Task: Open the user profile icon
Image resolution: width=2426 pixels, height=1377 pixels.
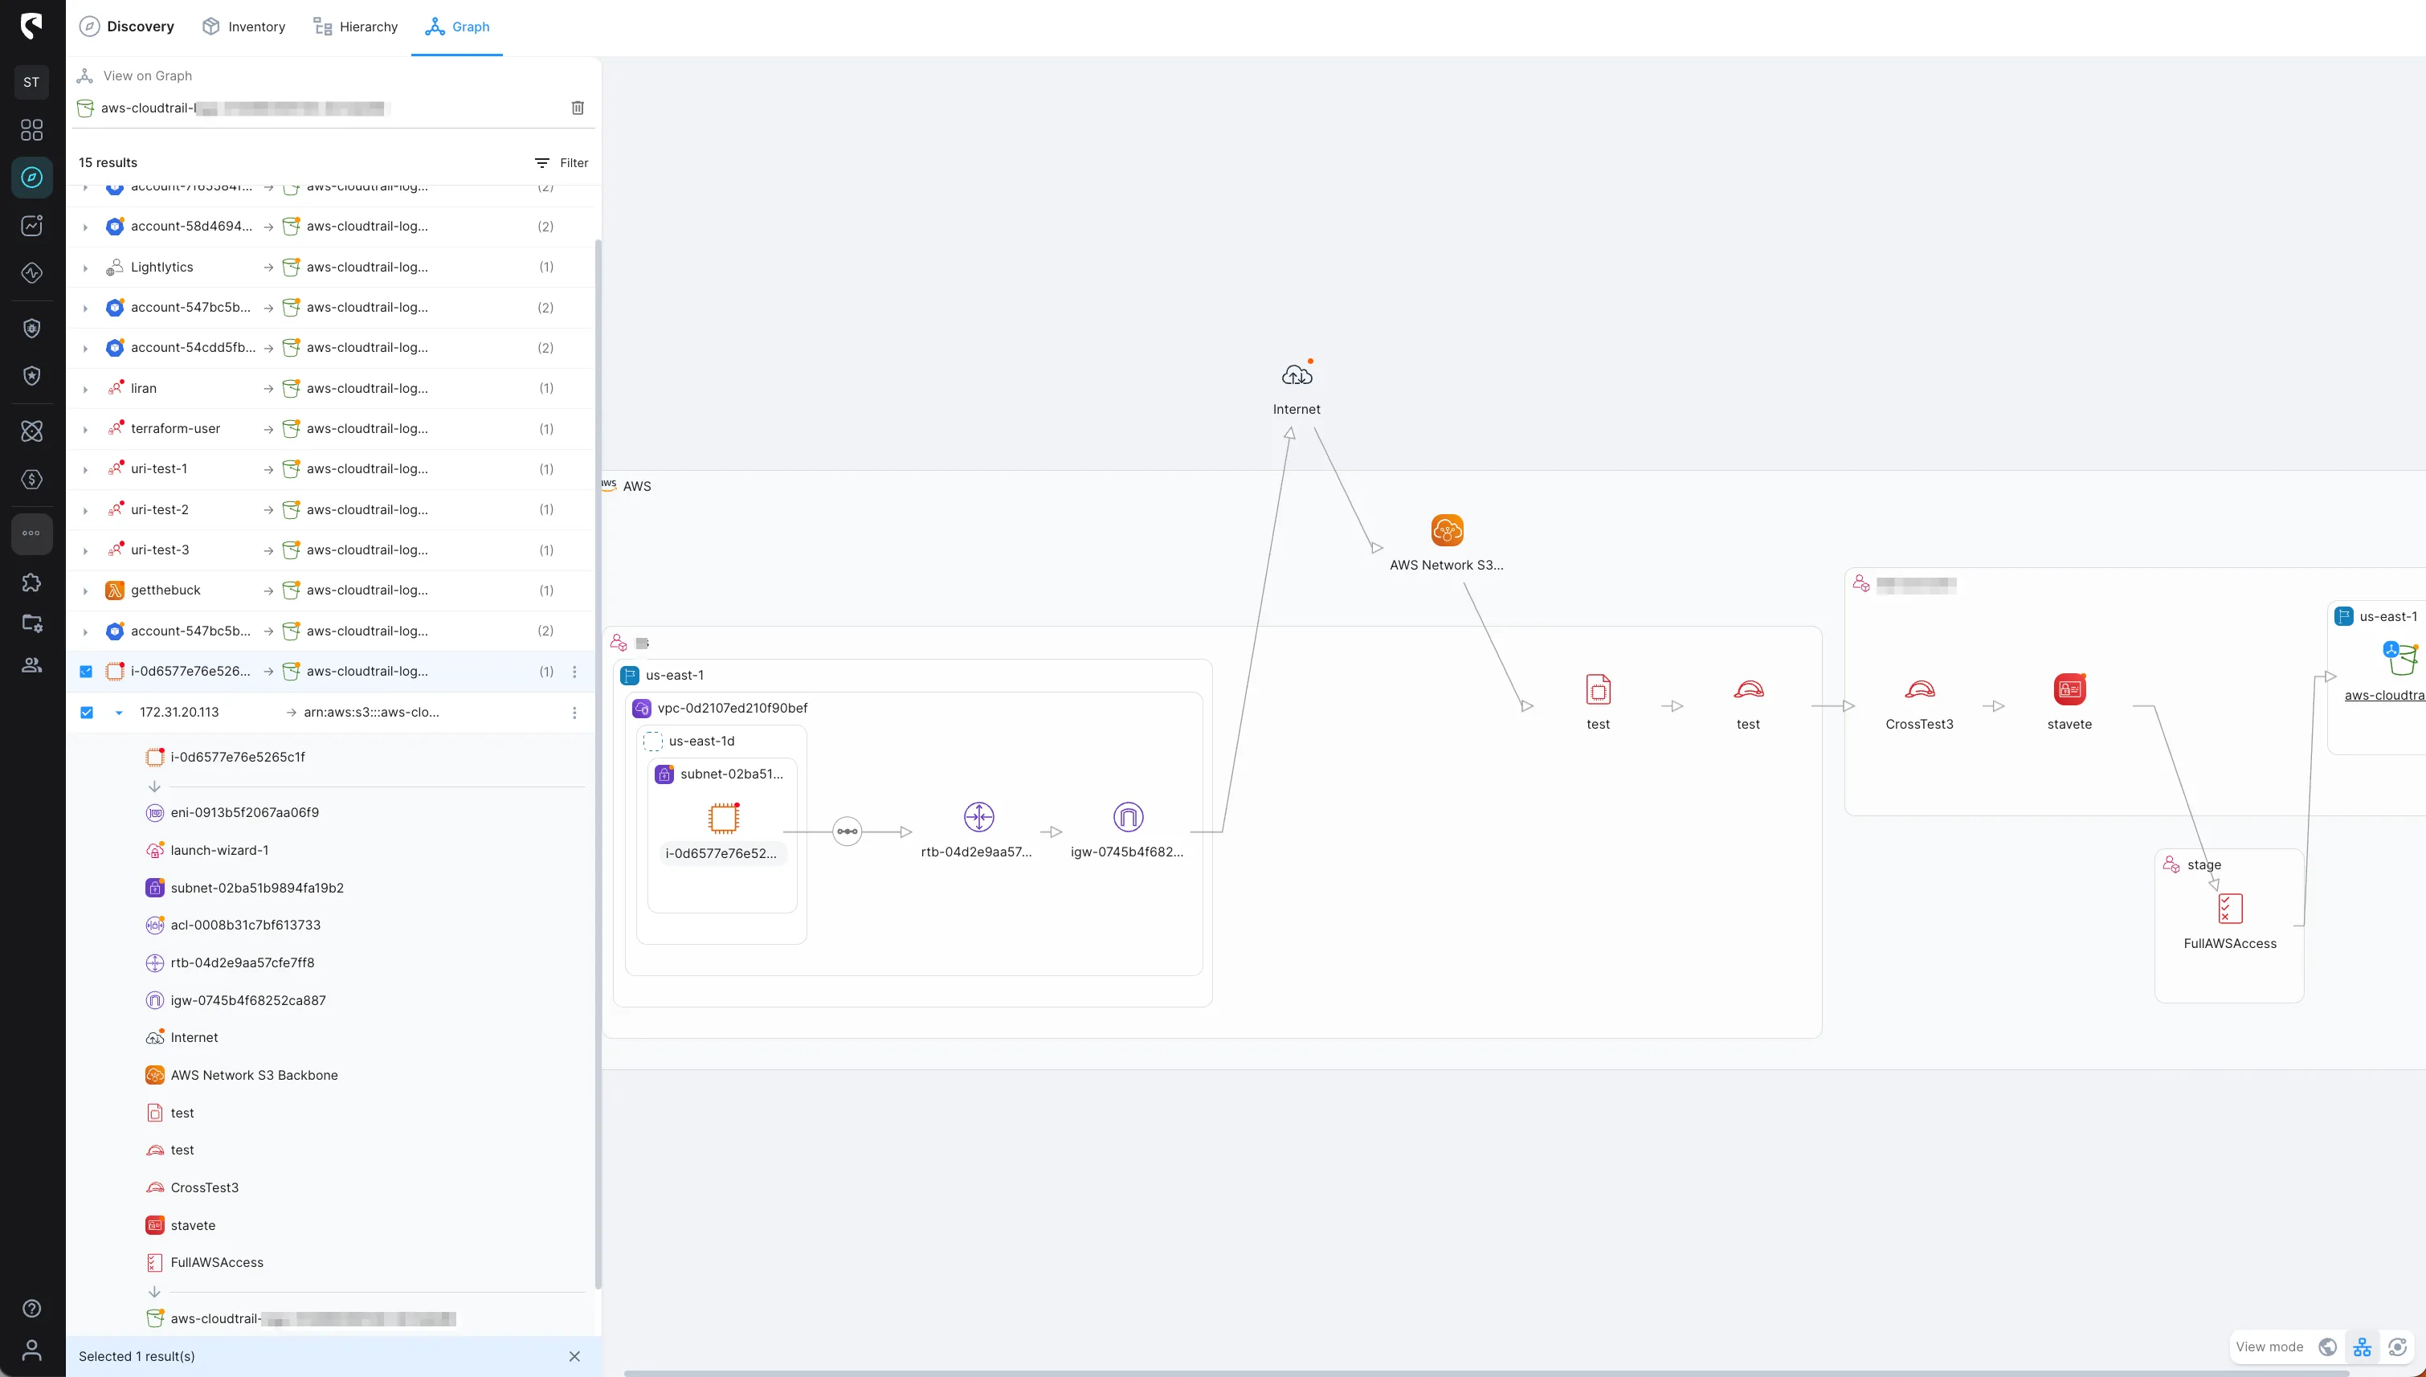Action: pyautogui.click(x=31, y=1350)
